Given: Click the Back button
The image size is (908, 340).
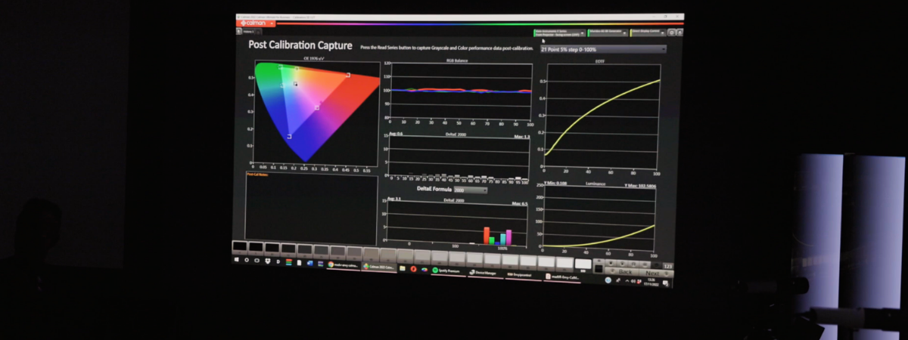Looking at the screenshot, I should coord(624,271).
